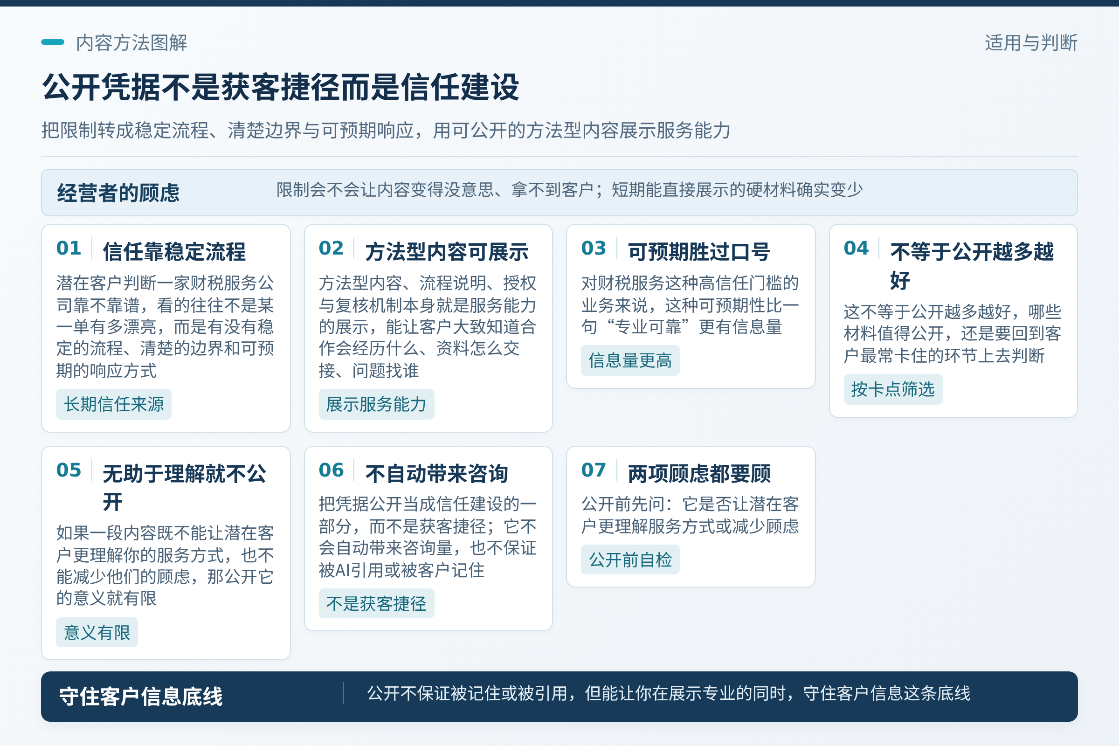Click the number '03' on the third card
The width and height of the screenshot is (1119, 746).
click(594, 249)
